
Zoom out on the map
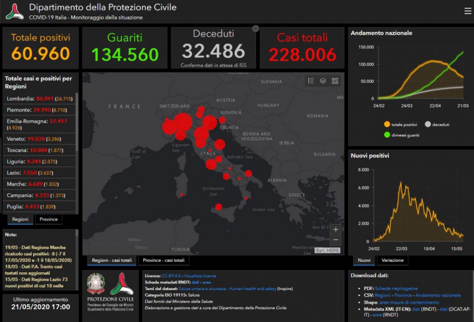(336, 239)
